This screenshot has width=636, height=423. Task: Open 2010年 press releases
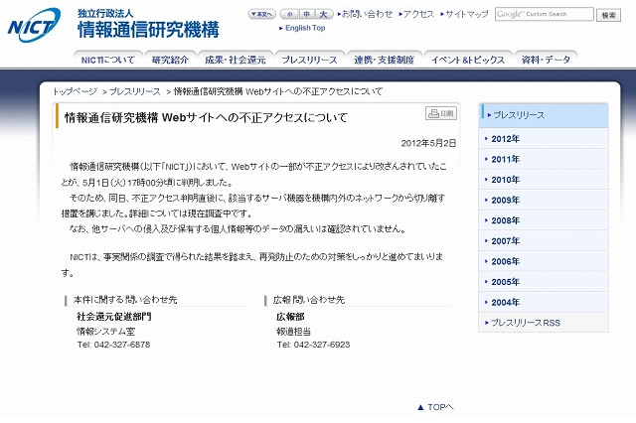tap(544, 180)
